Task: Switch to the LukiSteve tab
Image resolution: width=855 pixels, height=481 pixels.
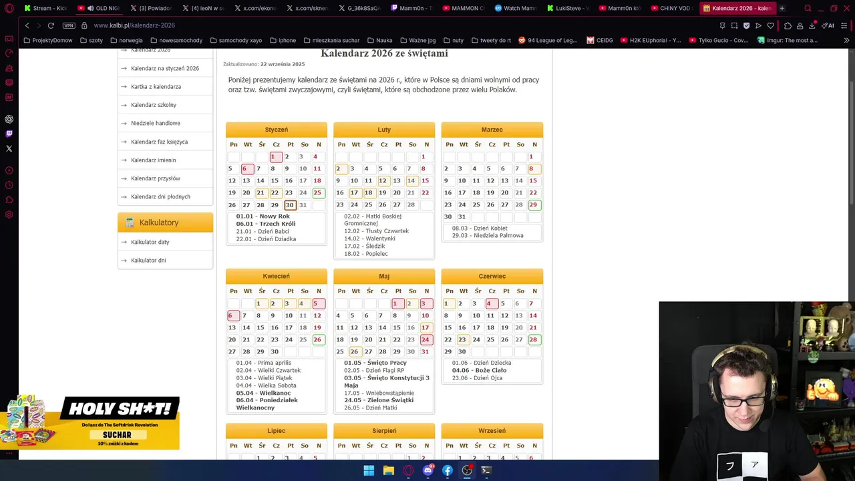Action: 568,8
